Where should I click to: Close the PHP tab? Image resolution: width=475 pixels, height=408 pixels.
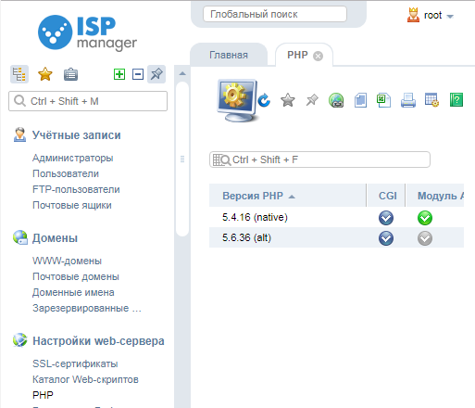(318, 56)
